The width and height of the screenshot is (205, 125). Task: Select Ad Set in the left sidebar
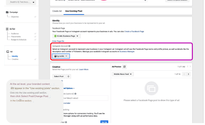[12, 29]
